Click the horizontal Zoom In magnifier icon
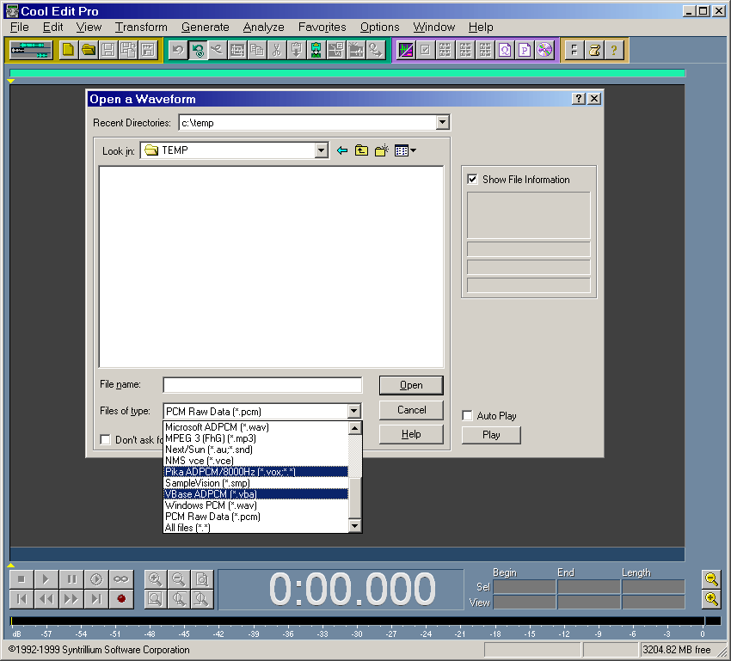 [156, 579]
